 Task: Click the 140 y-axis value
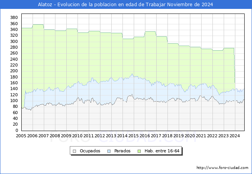coord(14,89)
